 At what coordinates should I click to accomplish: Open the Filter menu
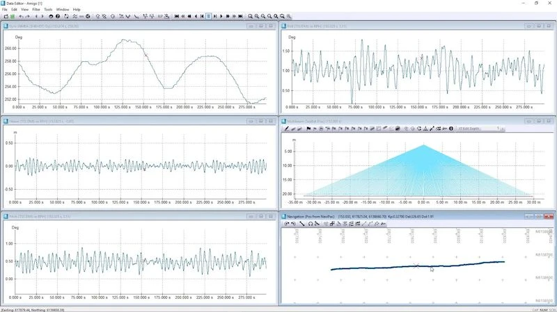click(36, 9)
